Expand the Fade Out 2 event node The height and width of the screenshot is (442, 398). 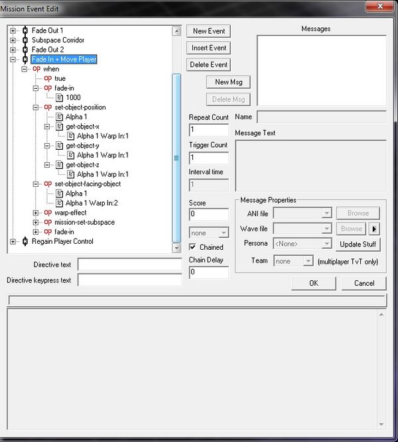13,50
